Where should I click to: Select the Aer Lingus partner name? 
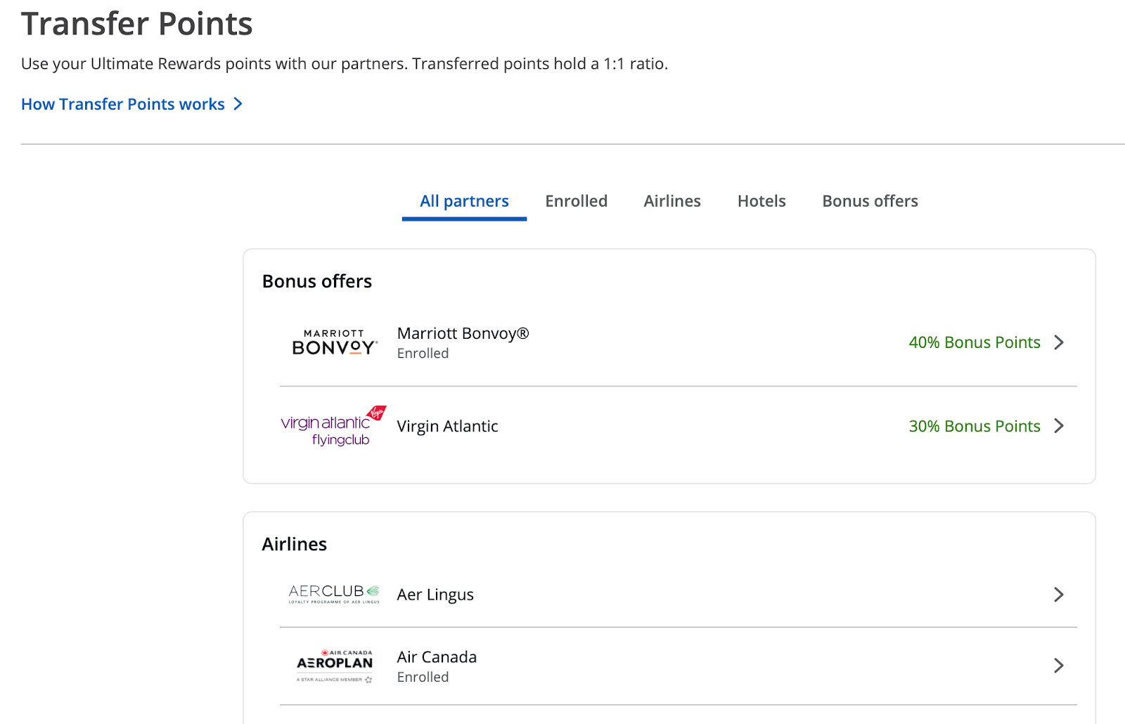click(435, 595)
